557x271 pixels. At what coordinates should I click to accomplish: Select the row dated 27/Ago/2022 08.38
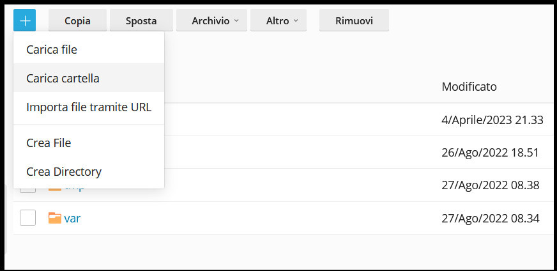click(x=490, y=185)
